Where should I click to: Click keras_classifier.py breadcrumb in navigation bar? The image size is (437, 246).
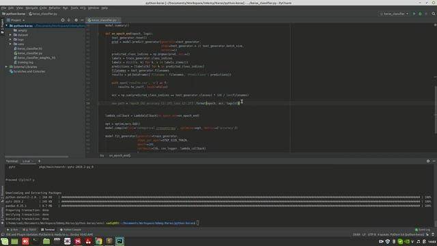[43, 14]
